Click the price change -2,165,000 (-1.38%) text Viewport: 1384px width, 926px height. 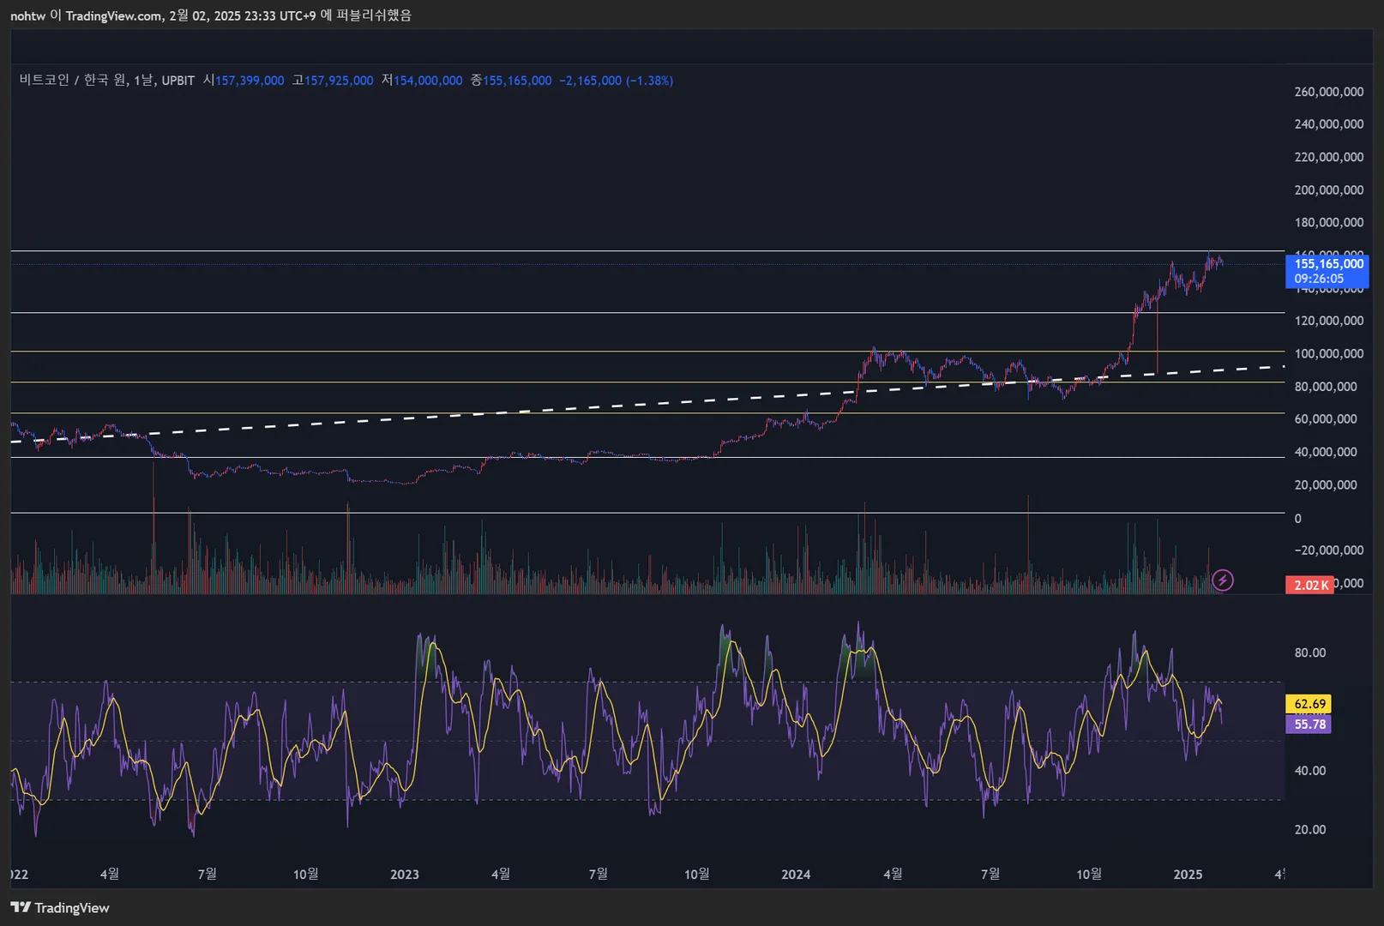pyautogui.click(x=616, y=81)
